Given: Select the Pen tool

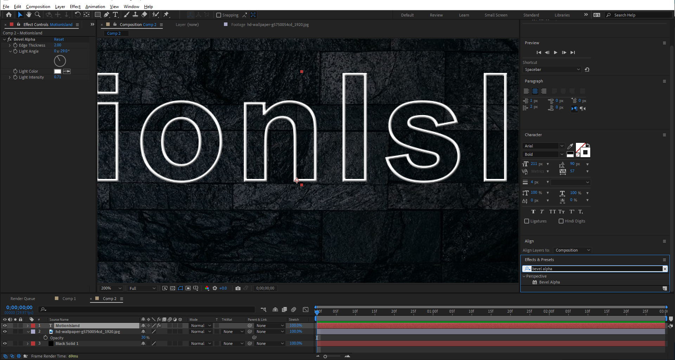Looking at the screenshot, I should tap(107, 15).
